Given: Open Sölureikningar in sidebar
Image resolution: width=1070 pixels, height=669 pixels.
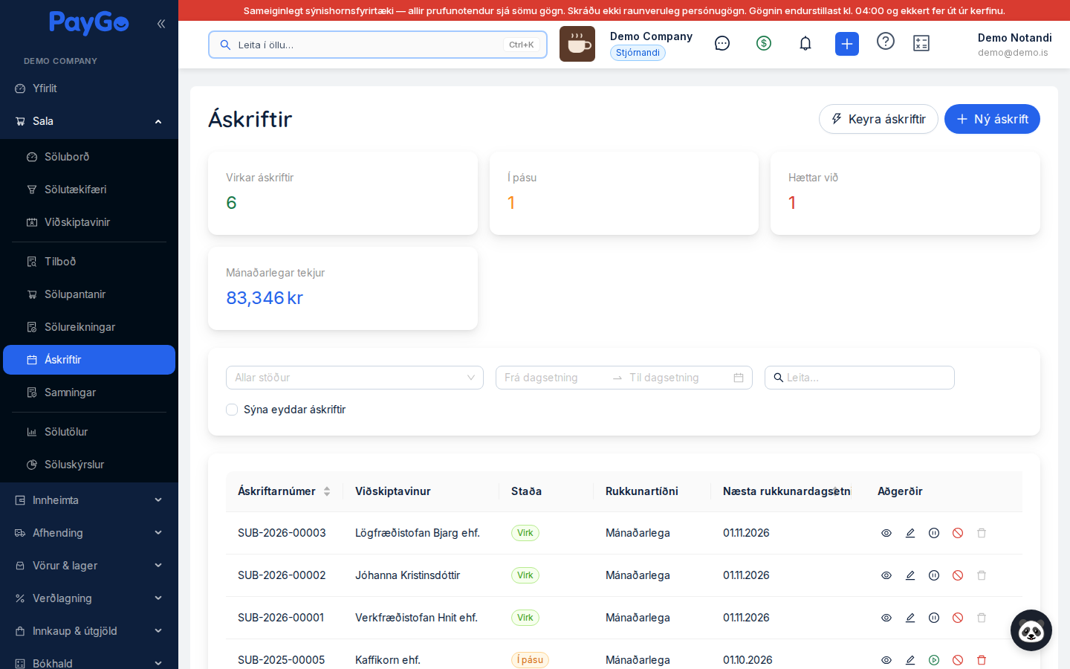Looking at the screenshot, I should (x=89, y=327).
